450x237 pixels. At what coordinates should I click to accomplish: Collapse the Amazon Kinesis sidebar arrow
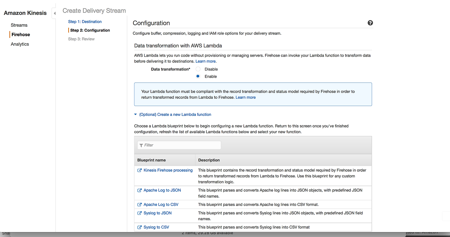click(x=54, y=13)
